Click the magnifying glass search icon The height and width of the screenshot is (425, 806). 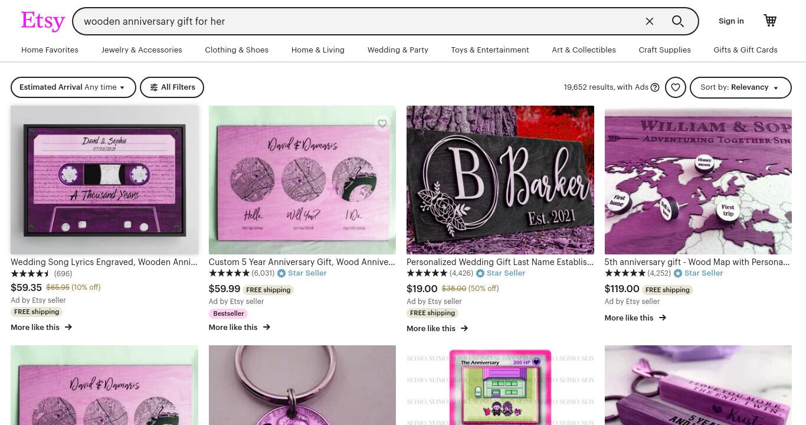tap(678, 21)
